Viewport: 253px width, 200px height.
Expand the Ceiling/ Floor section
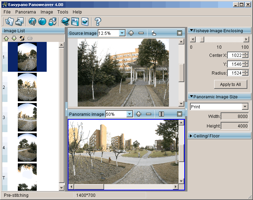point(191,136)
